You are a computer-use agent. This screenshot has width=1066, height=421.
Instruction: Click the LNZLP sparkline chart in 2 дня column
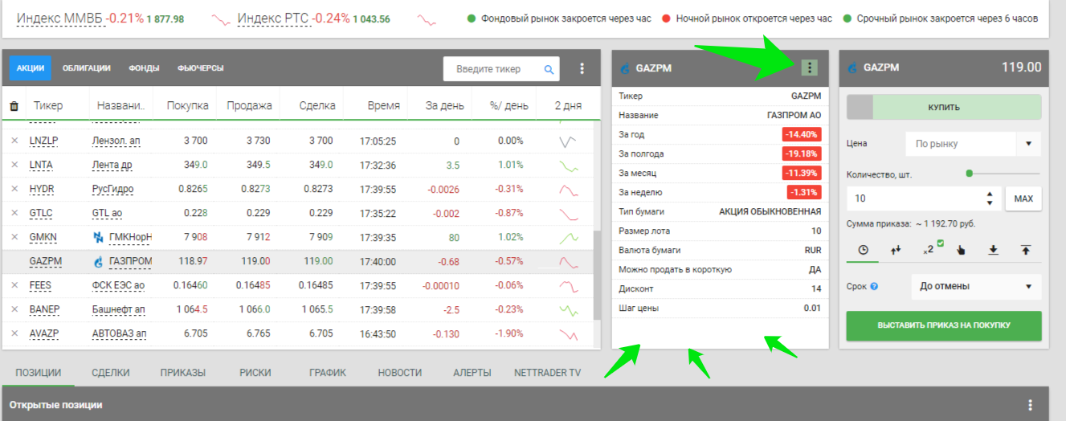tap(568, 141)
